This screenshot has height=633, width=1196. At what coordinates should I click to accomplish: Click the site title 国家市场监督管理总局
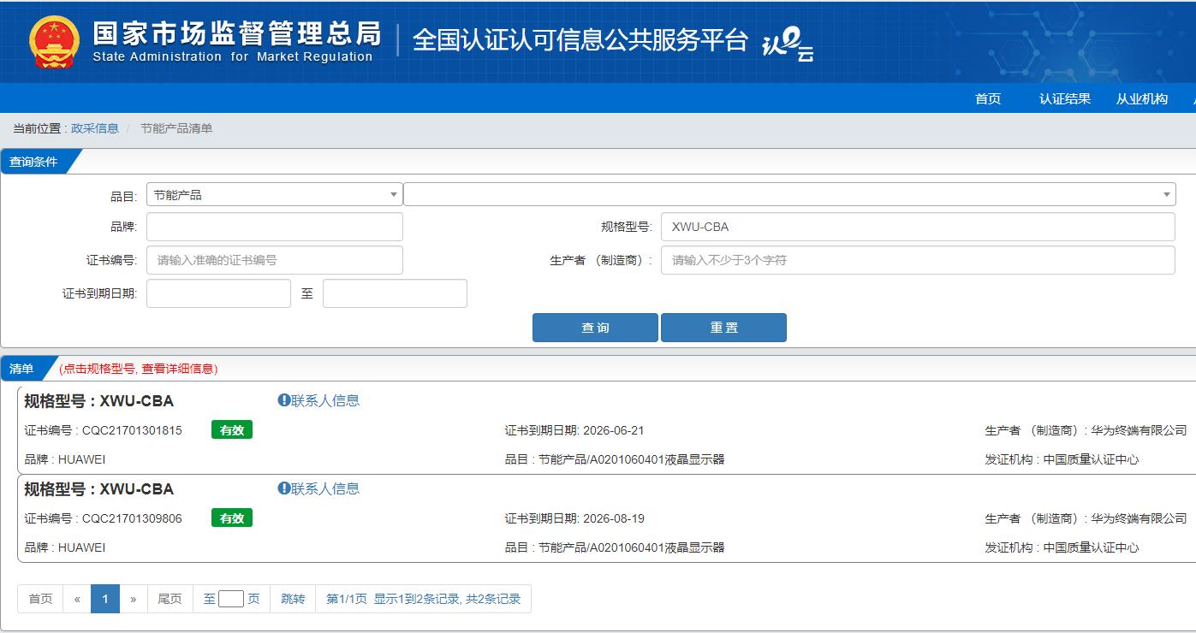(236, 33)
